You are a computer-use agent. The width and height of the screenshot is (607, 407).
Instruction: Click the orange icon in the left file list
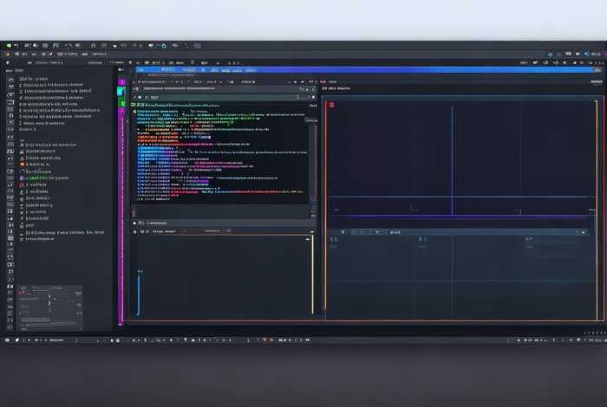pos(22,165)
